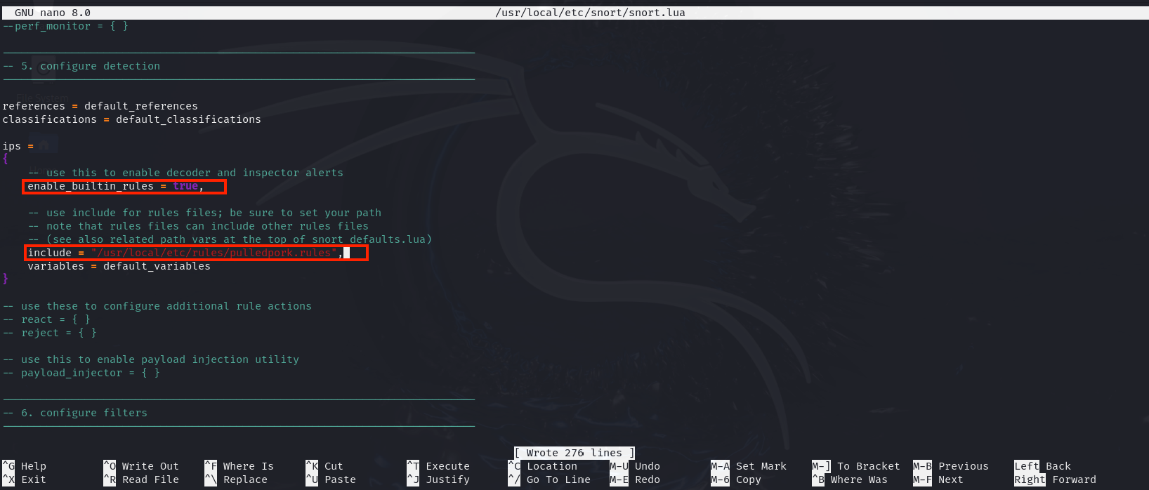
Task: Place cursor on '--perf_monitor = { }' line
Action: [65, 26]
